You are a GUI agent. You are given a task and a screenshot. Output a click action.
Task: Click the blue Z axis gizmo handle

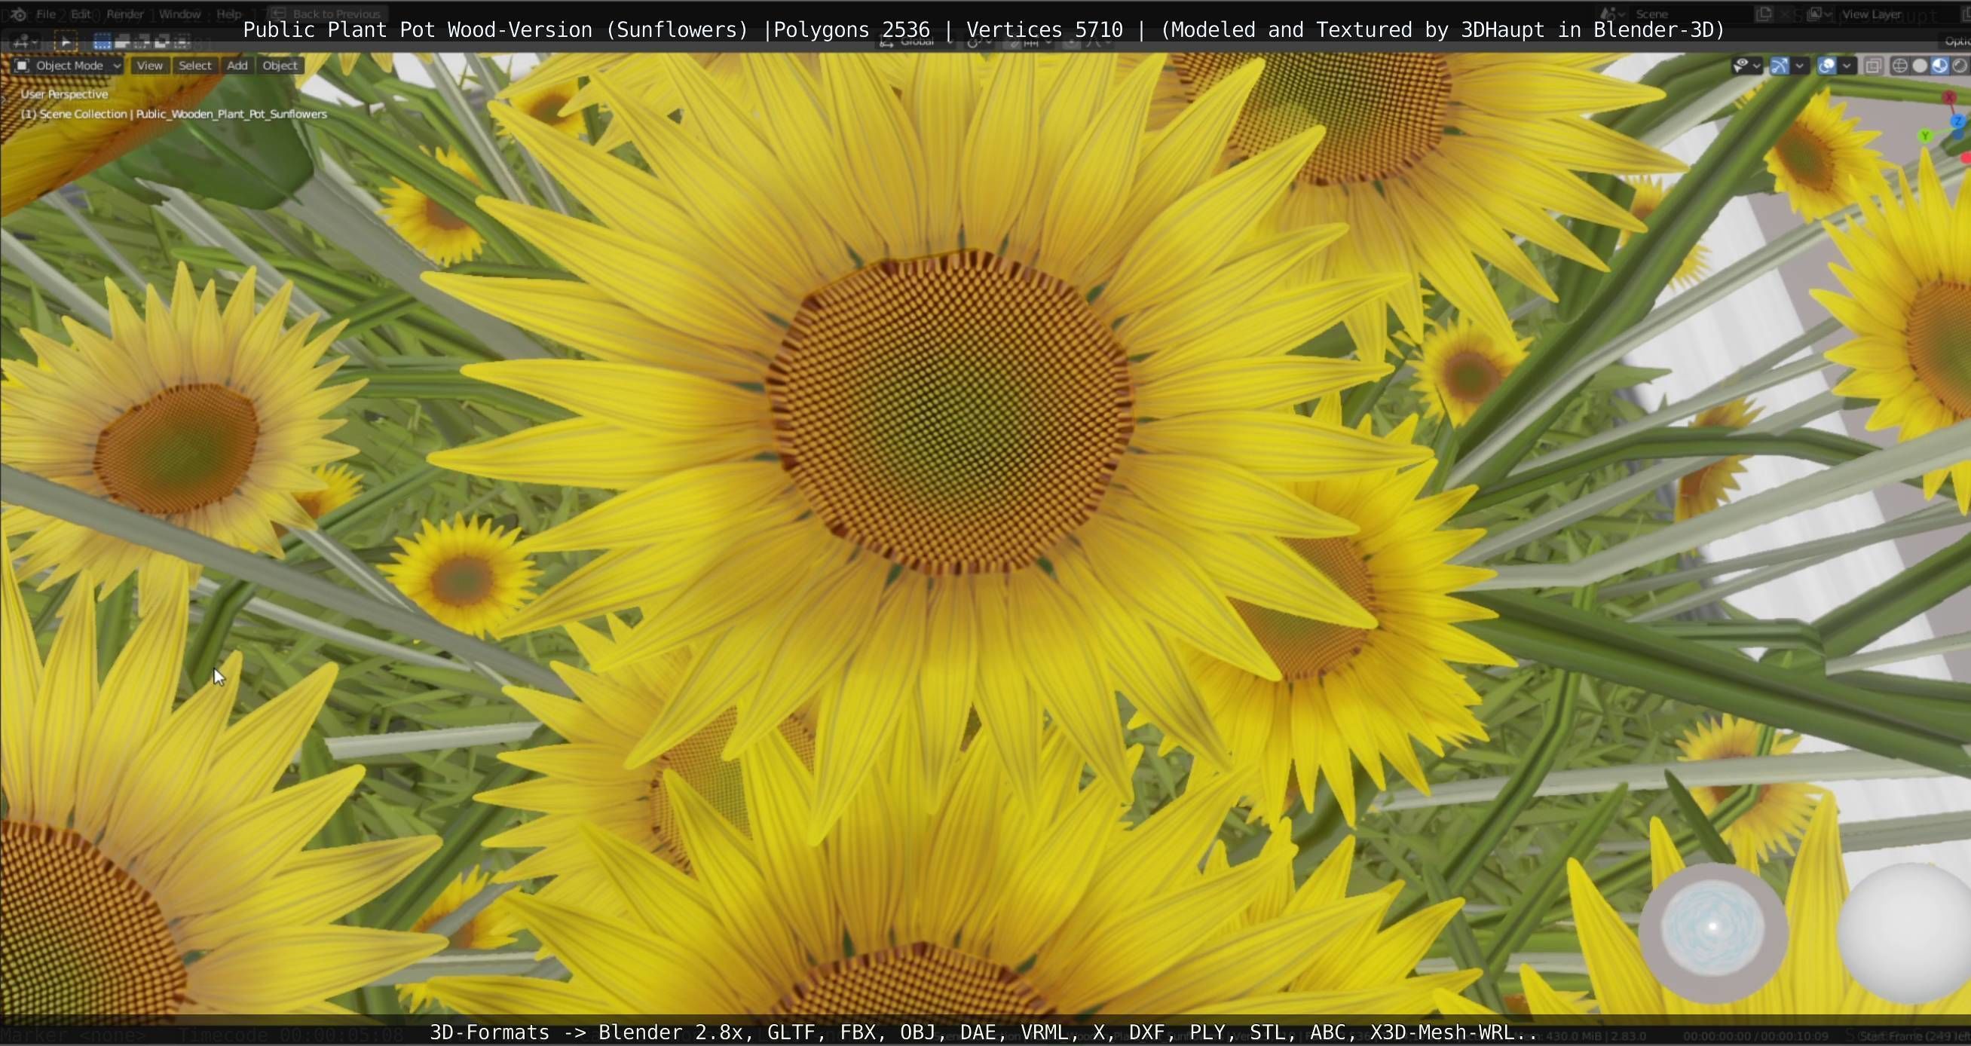[x=1957, y=121]
